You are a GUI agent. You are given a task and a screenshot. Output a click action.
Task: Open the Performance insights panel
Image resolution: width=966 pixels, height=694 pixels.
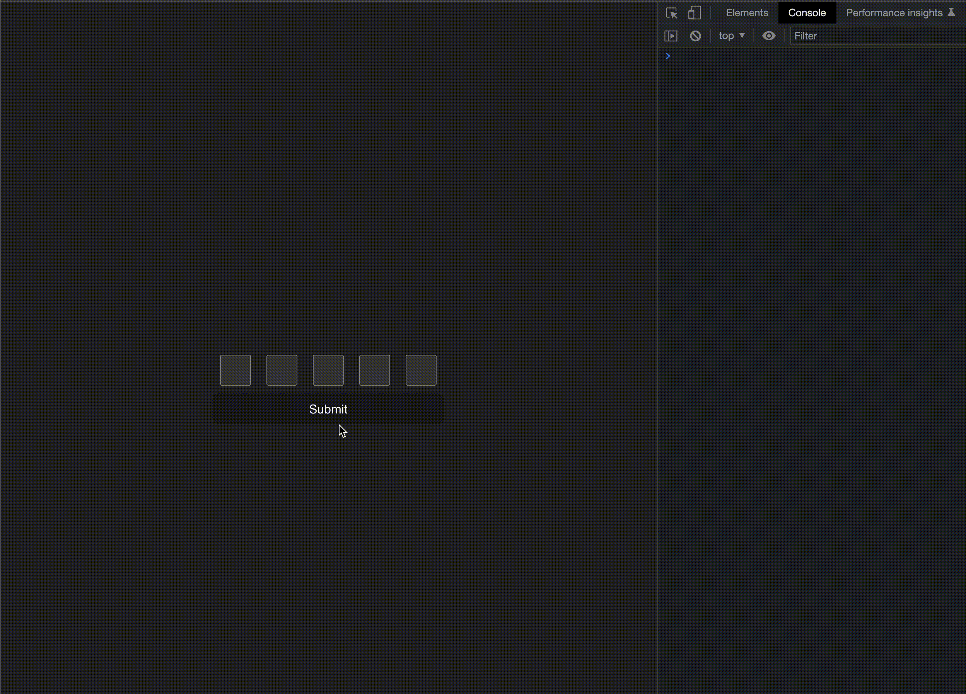(894, 13)
